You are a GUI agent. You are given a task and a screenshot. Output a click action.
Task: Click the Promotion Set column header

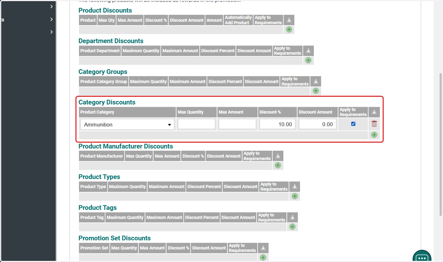click(x=94, y=248)
